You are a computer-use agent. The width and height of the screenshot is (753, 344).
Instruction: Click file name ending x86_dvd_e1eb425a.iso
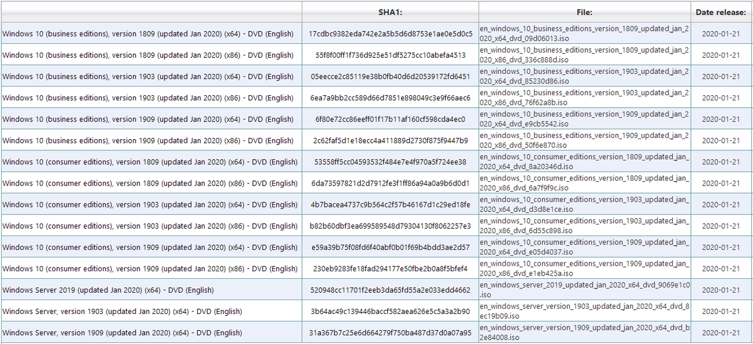584,268
